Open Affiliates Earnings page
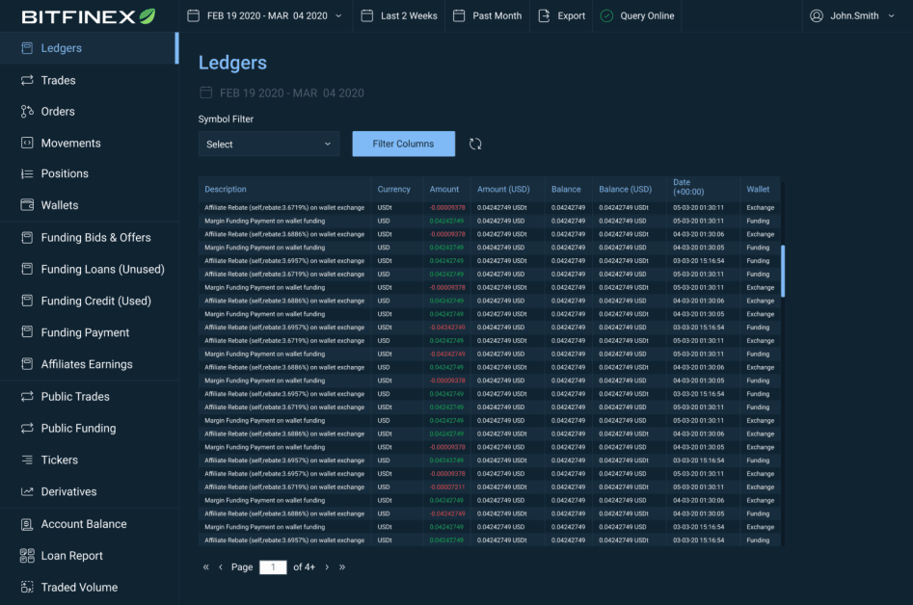This screenshot has width=913, height=605. click(x=89, y=364)
